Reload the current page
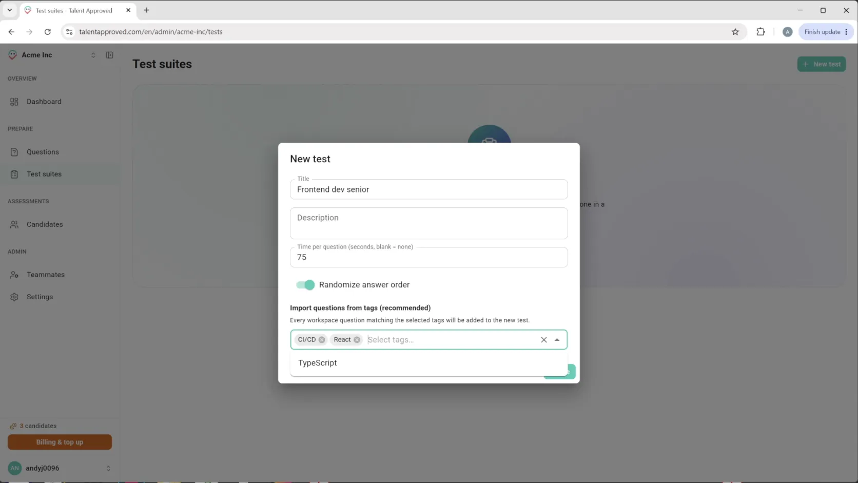Viewport: 858px width, 483px height. click(48, 32)
